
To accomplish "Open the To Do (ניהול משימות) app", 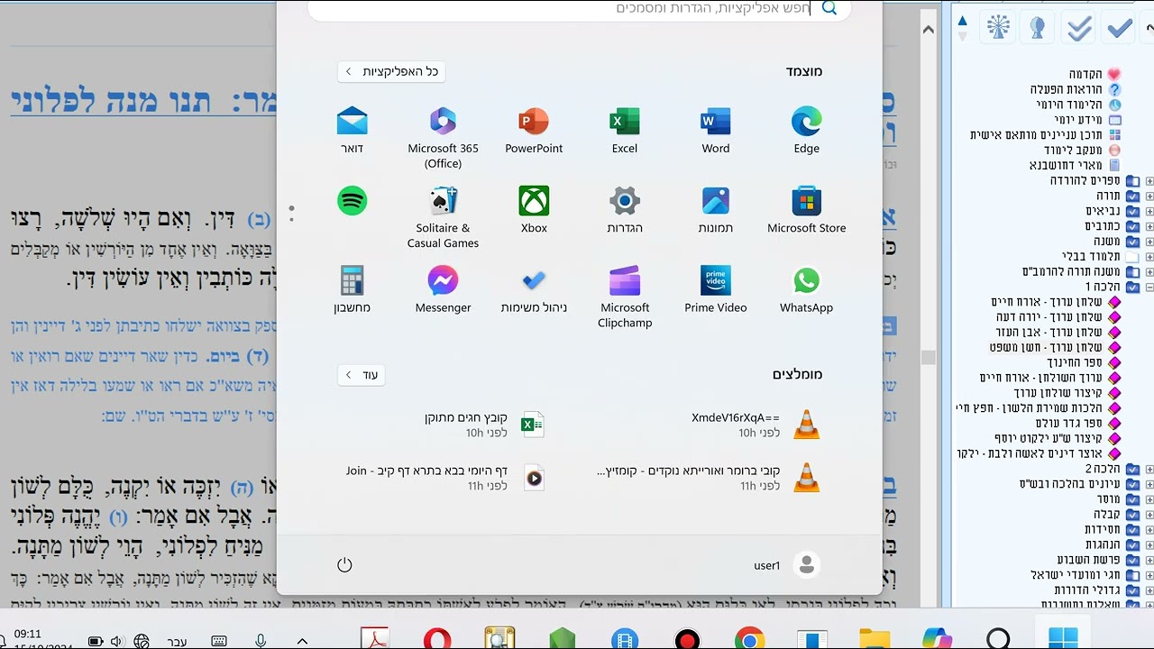I will [x=534, y=289].
